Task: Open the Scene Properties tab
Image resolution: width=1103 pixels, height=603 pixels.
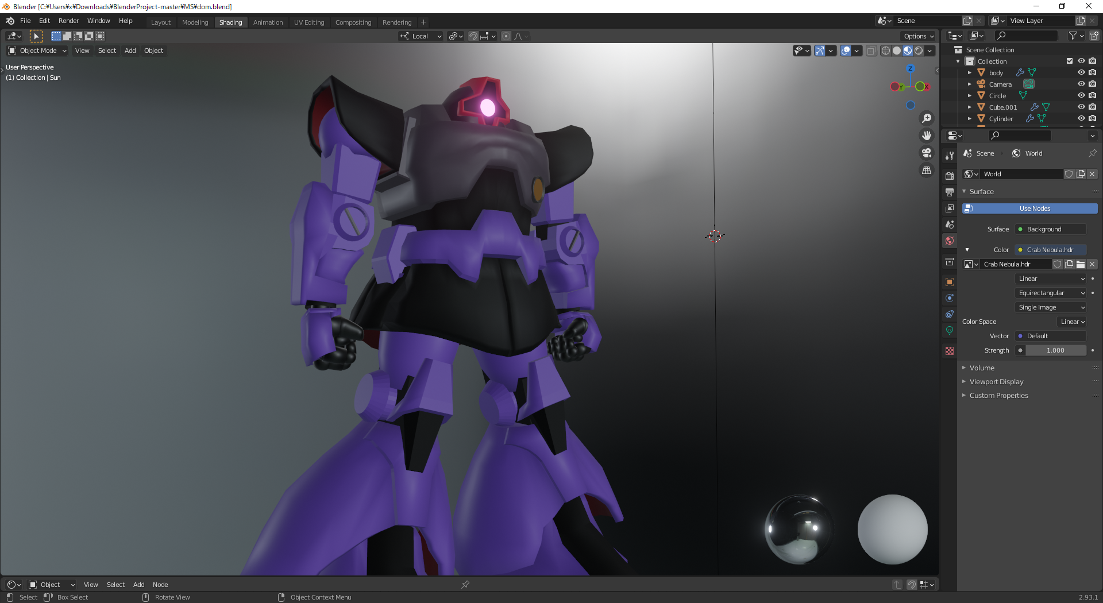Action: pyautogui.click(x=950, y=224)
